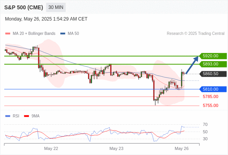This screenshot has height=155, width=228.
Task: Select the 5810.00 blue pivot label
Action: [x=213, y=89]
